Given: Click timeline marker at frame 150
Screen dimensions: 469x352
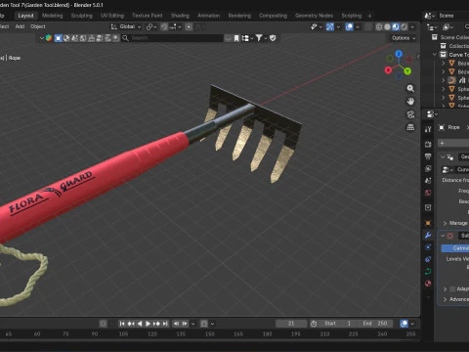Looking at the screenshot, I should [x=210, y=334].
